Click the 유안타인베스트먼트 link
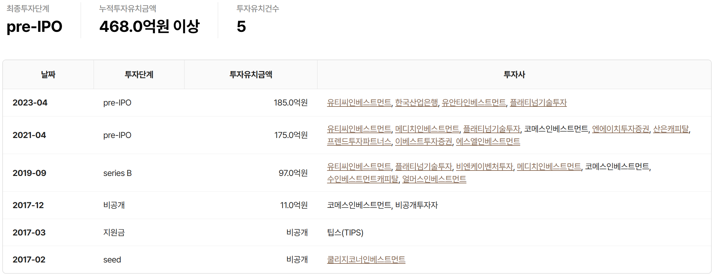Image resolution: width=714 pixels, height=276 pixels. (x=474, y=103)
